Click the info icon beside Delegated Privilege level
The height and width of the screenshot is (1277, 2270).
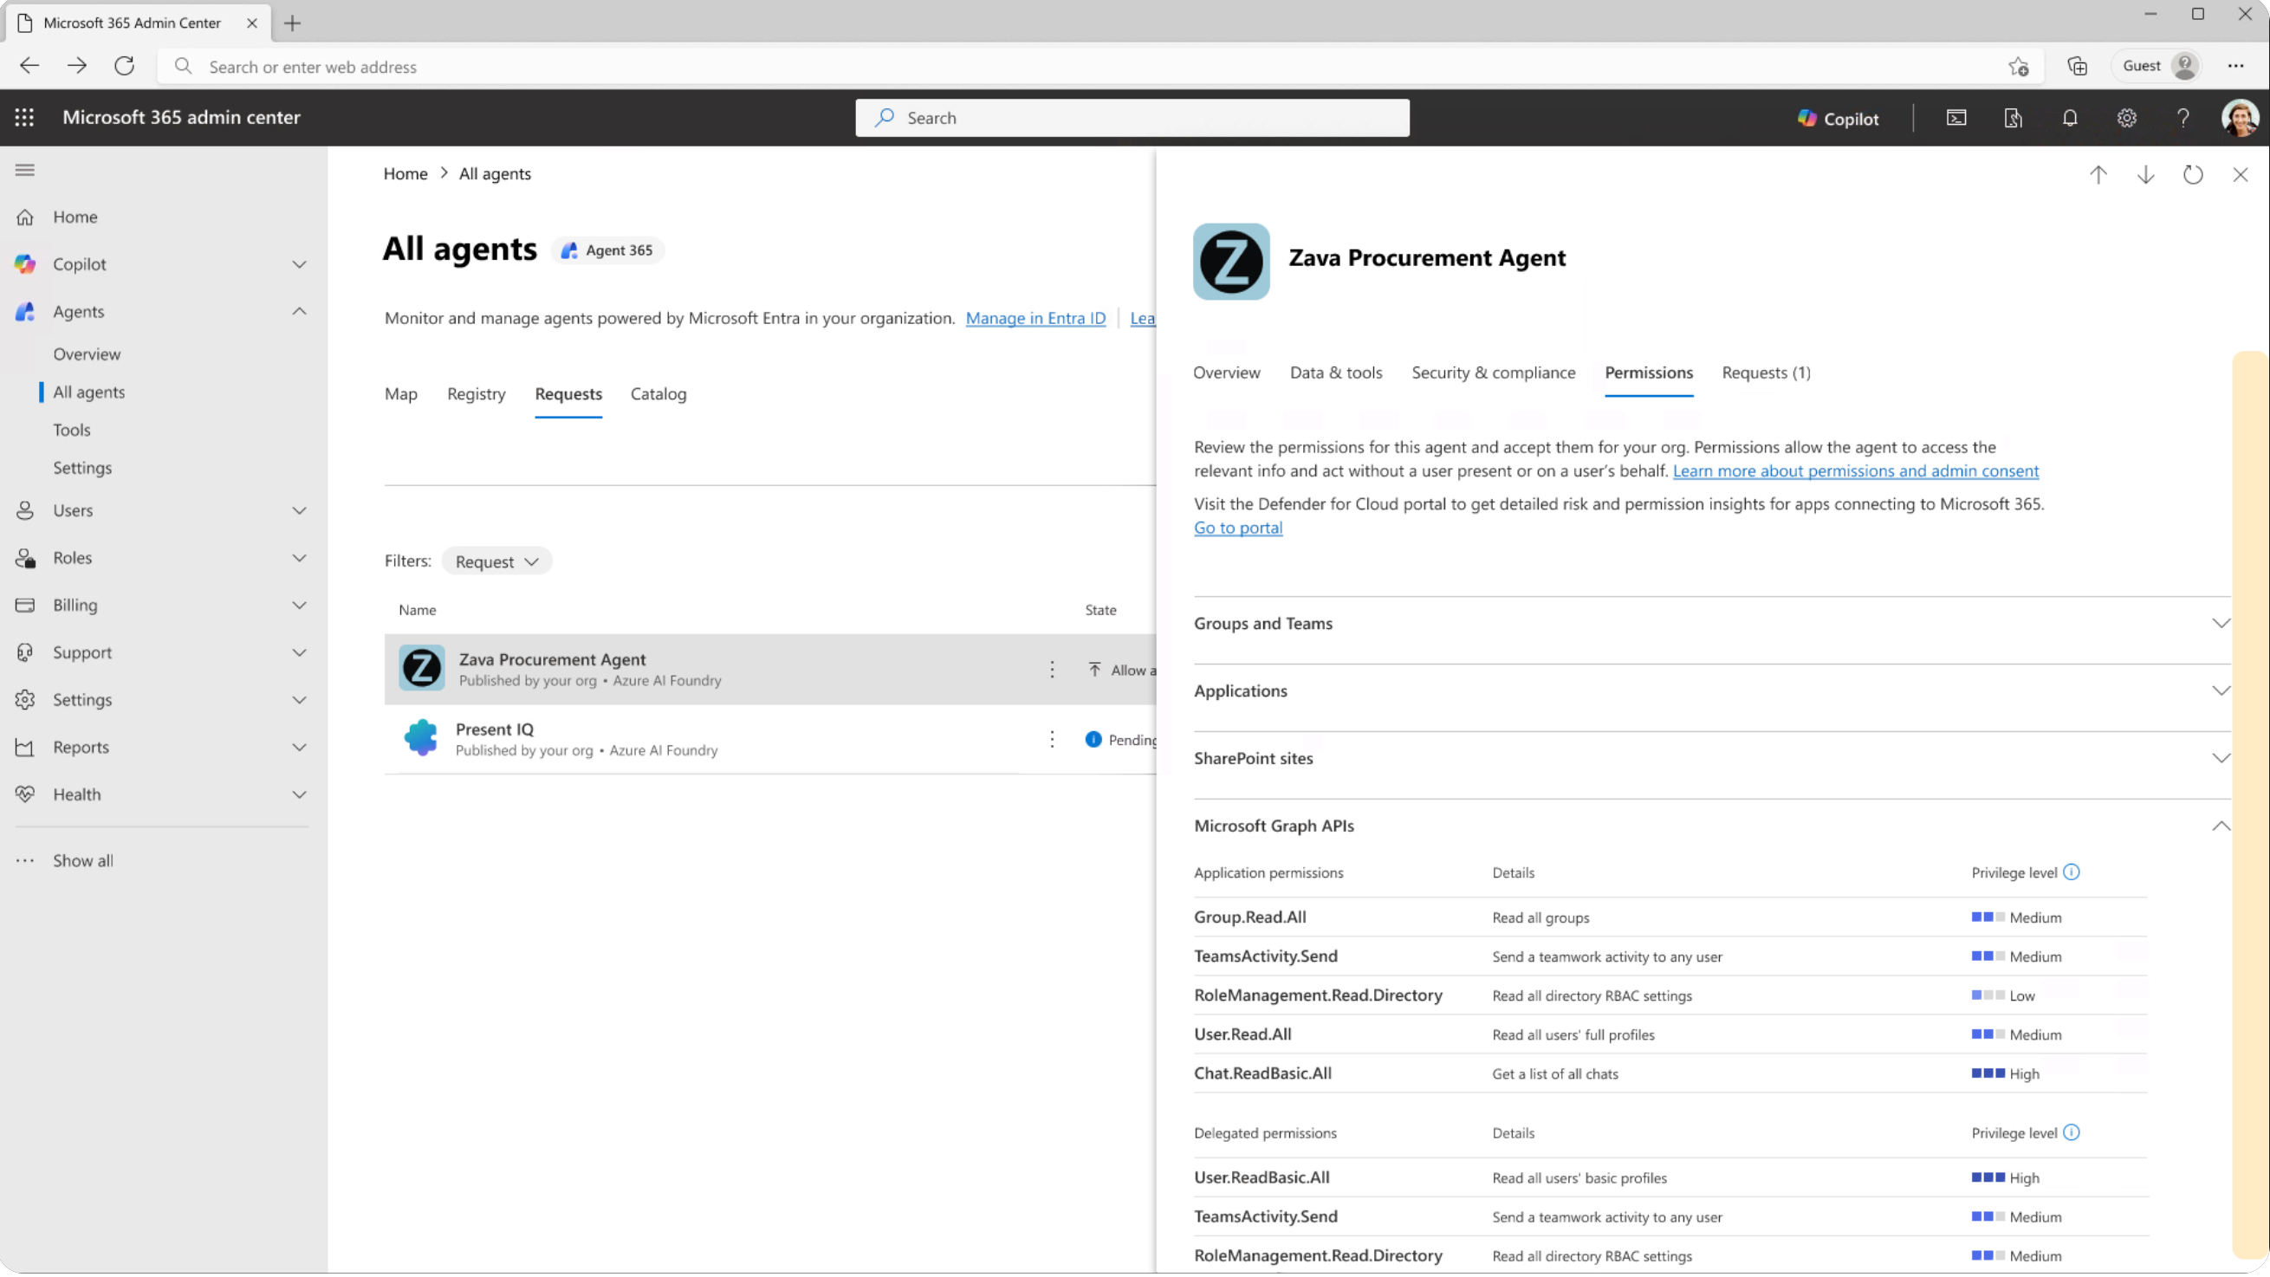pos(2072,1132)
